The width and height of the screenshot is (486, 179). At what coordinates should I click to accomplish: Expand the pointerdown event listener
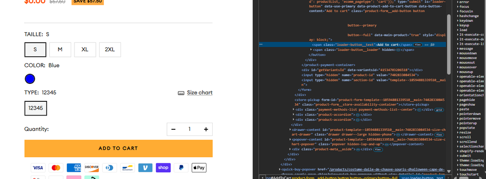[x=458, y=114]
